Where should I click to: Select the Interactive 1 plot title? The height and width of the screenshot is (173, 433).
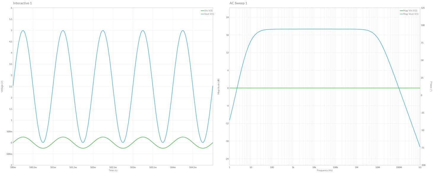tap(22, 3)
